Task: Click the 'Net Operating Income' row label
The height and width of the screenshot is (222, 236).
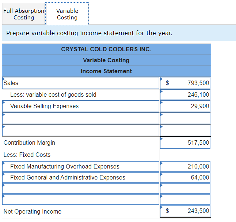Action: [33, 212]
